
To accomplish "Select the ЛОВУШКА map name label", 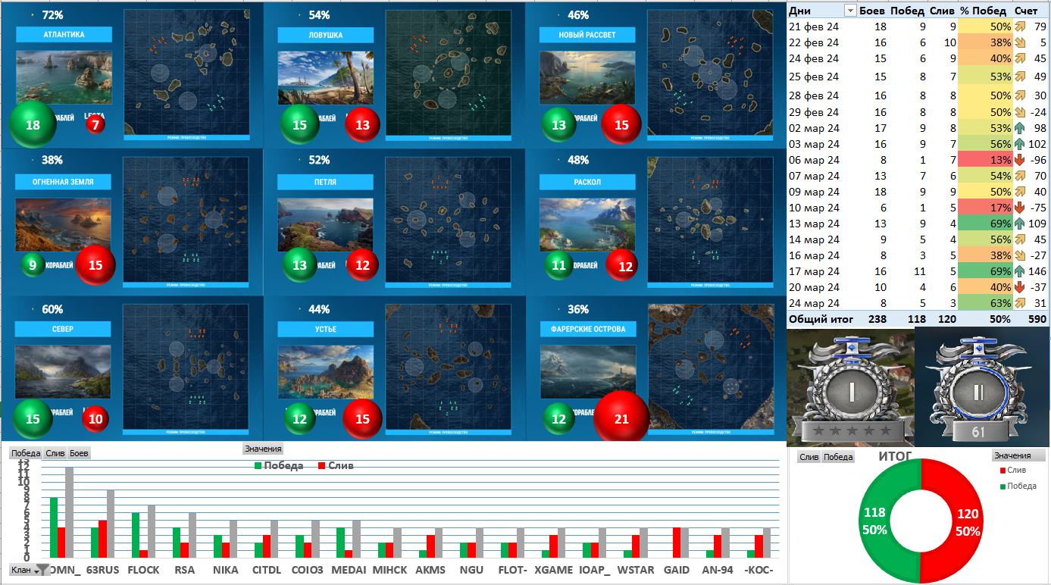I will (x=326, y=35).
